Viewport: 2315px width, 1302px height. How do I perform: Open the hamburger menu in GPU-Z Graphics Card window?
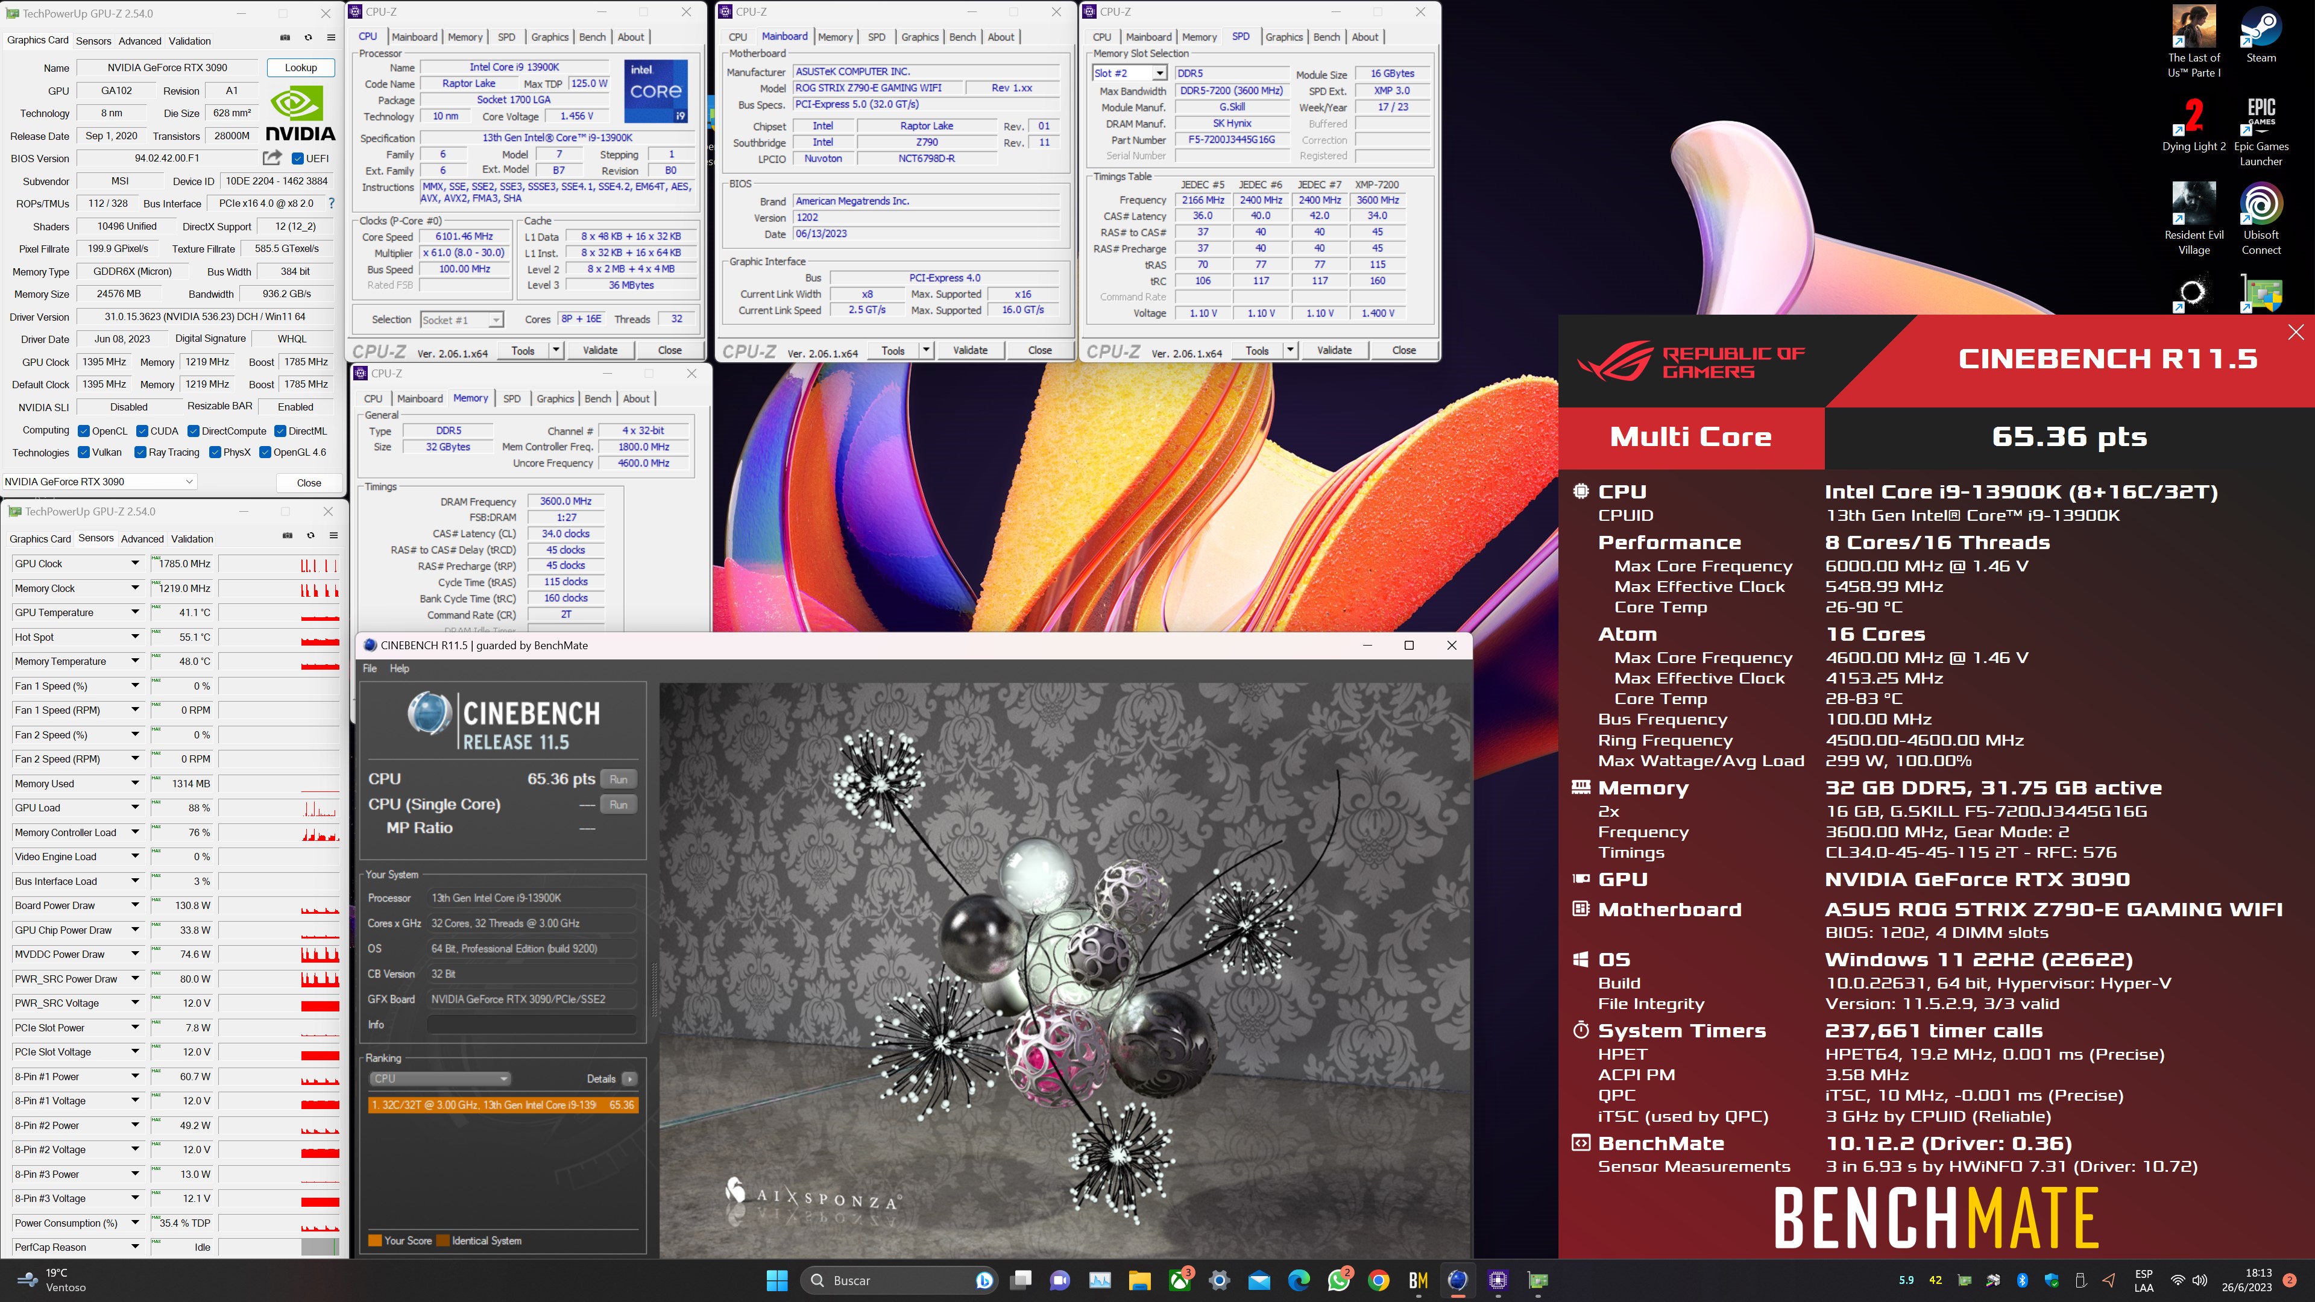tap(331, 38)
